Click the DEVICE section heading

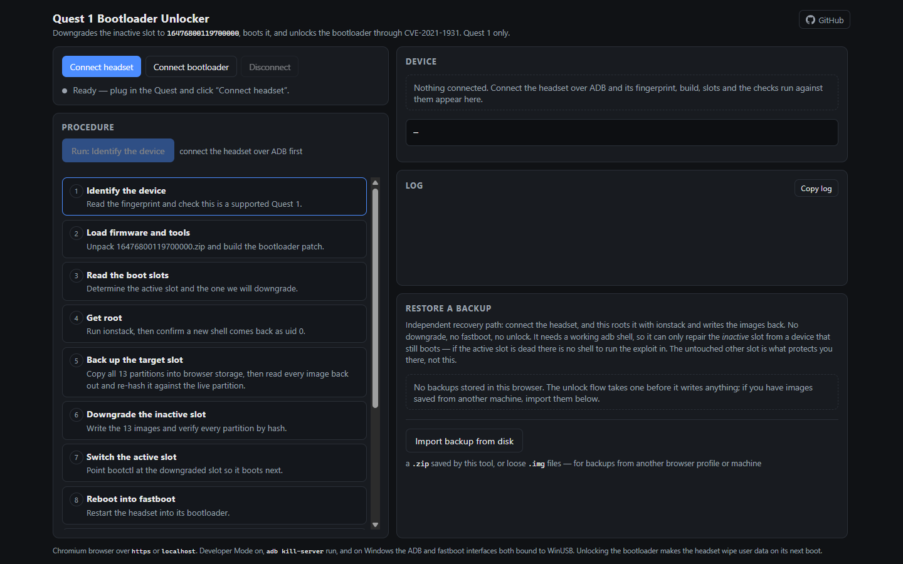421,61
